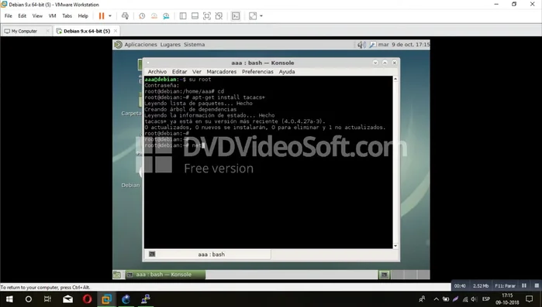Open the VMware File menu
The width and height of the screenshot is (542, 307).
click(9, 15)
